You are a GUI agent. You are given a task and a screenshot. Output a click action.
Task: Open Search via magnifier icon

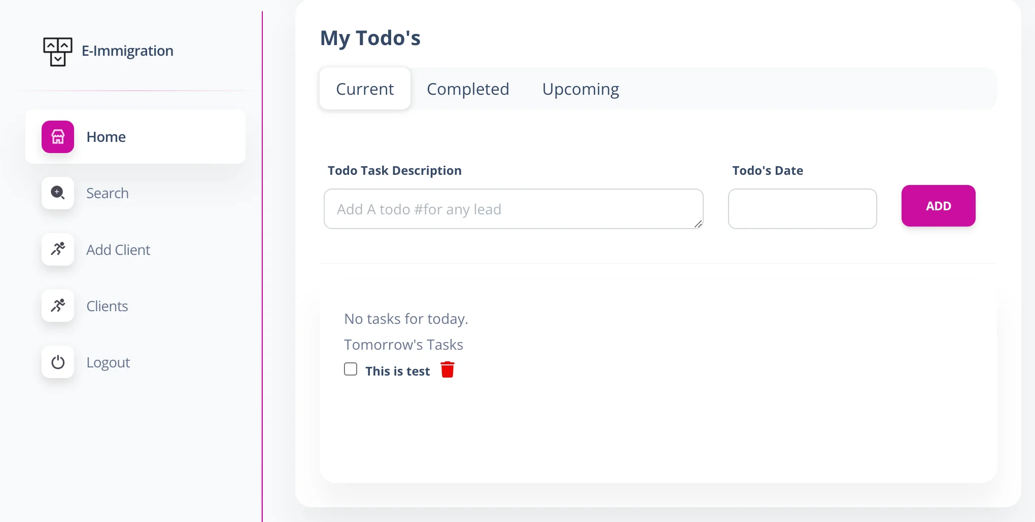pyautogui.click(x=58, y=193)
